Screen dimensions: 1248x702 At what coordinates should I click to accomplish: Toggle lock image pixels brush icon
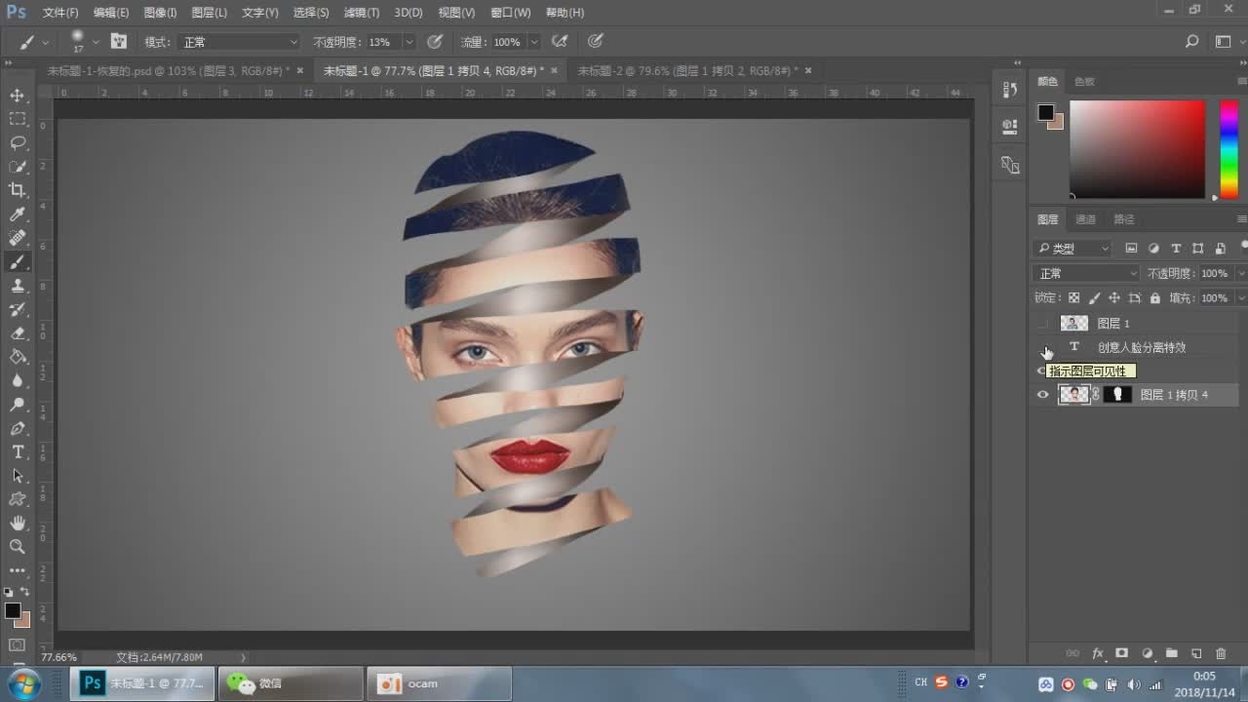tap(1094, 298)
